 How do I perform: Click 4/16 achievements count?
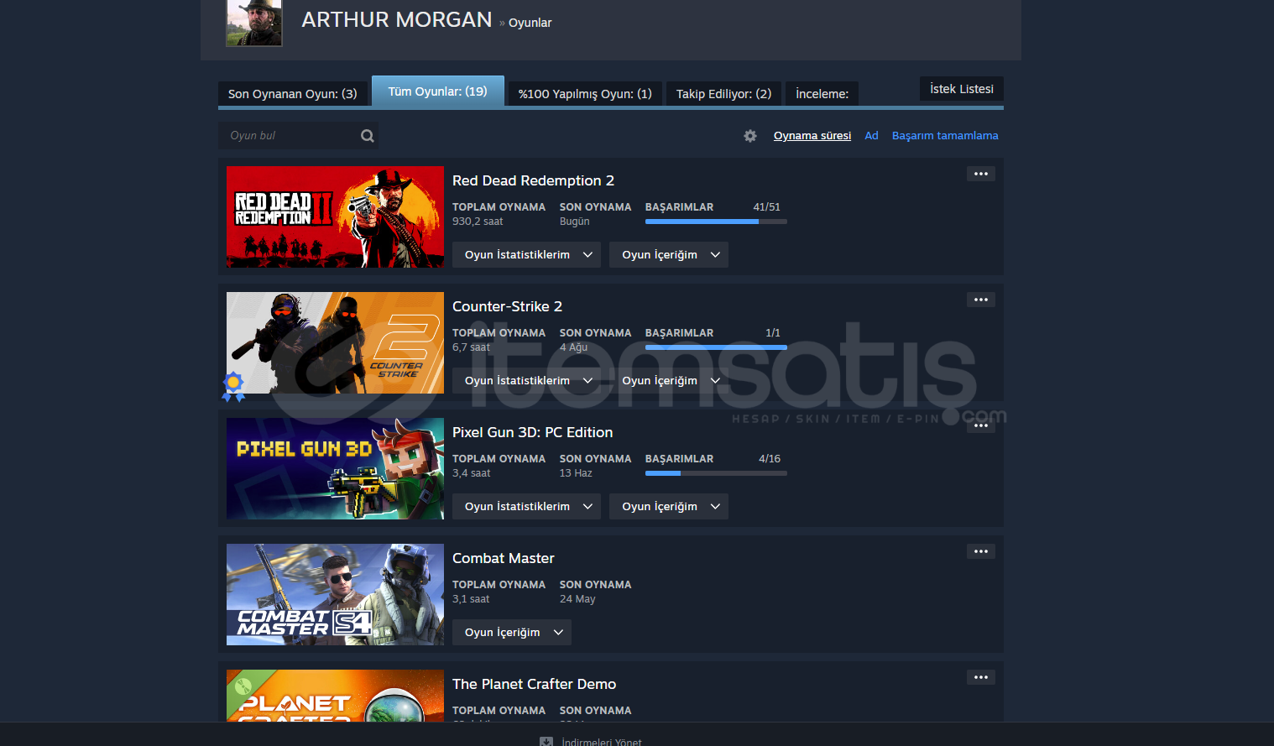[770, 459]
